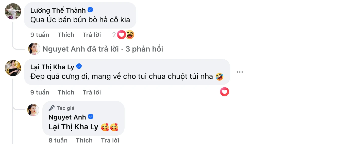
Task: Click the Tác giả microphone author icon
Action: [x=52, y=108]
